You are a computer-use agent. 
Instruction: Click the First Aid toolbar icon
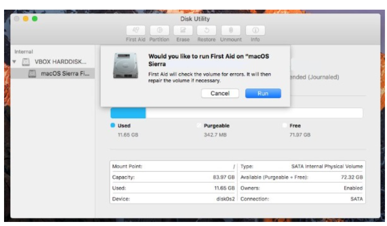[136, 30]
